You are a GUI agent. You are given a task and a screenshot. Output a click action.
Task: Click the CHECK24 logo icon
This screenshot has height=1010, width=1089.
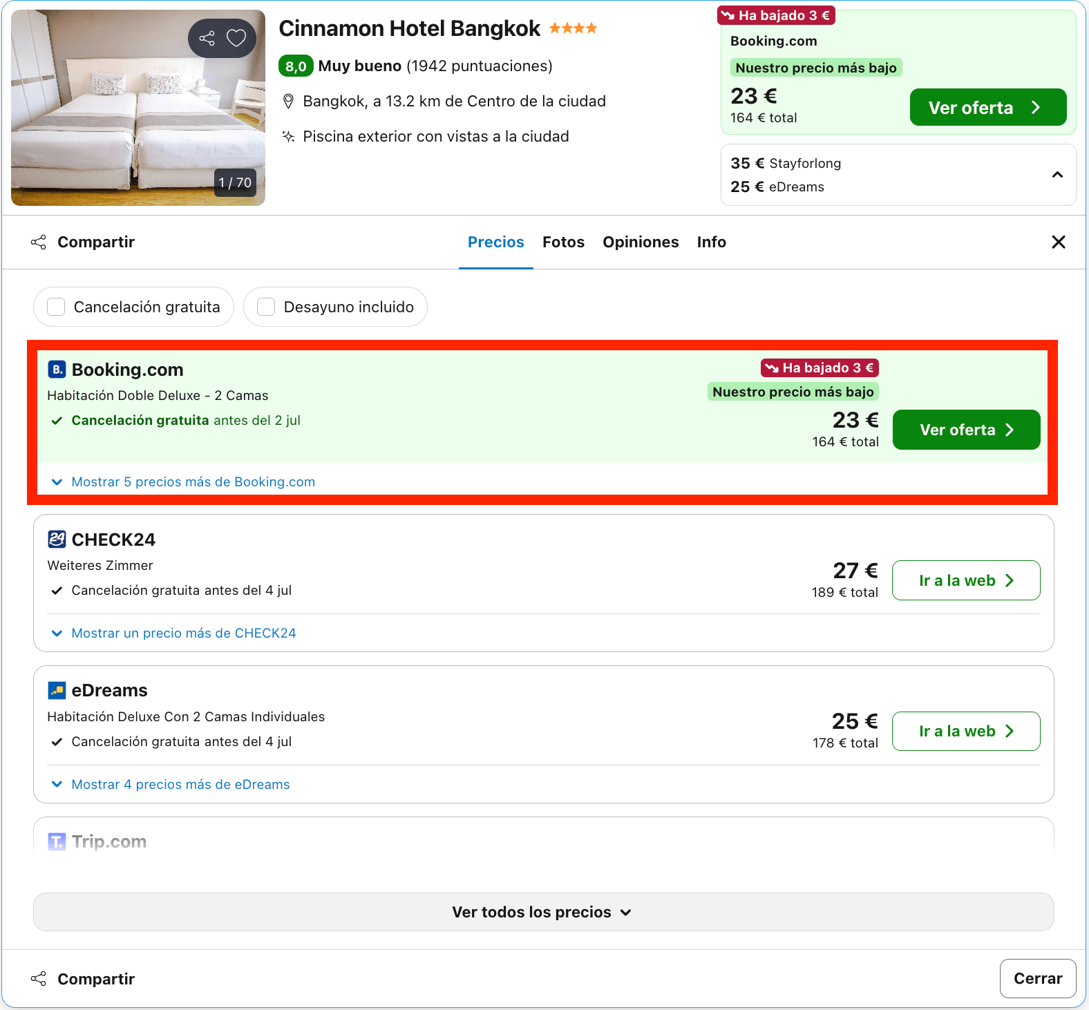(57, 539)
